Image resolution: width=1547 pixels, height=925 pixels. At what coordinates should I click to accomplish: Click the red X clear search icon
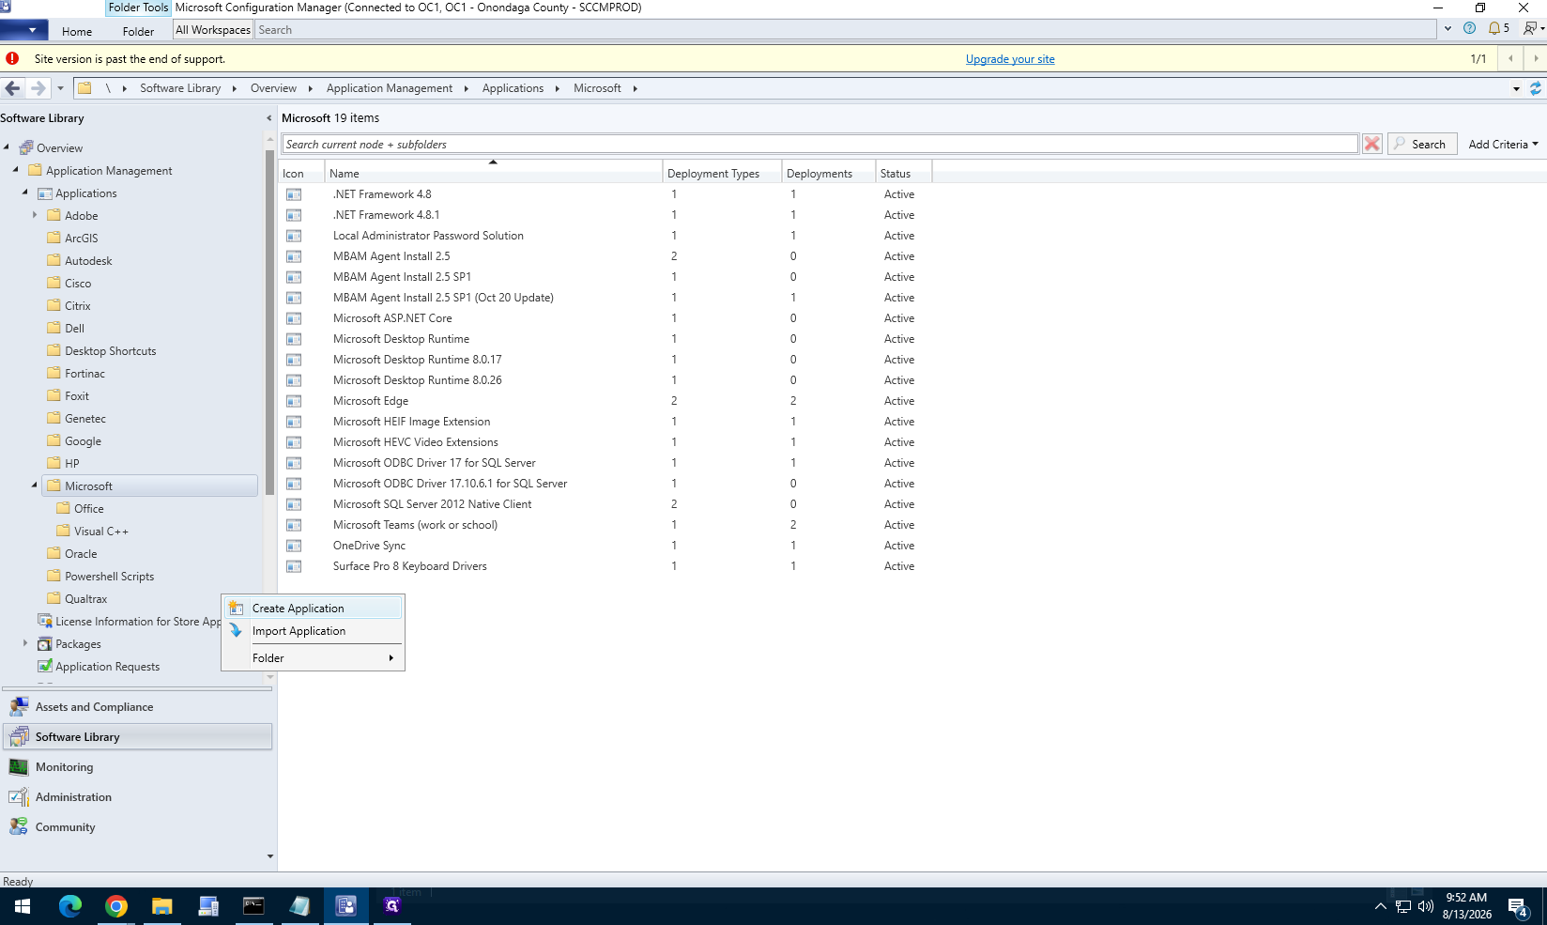point(1372,144)
